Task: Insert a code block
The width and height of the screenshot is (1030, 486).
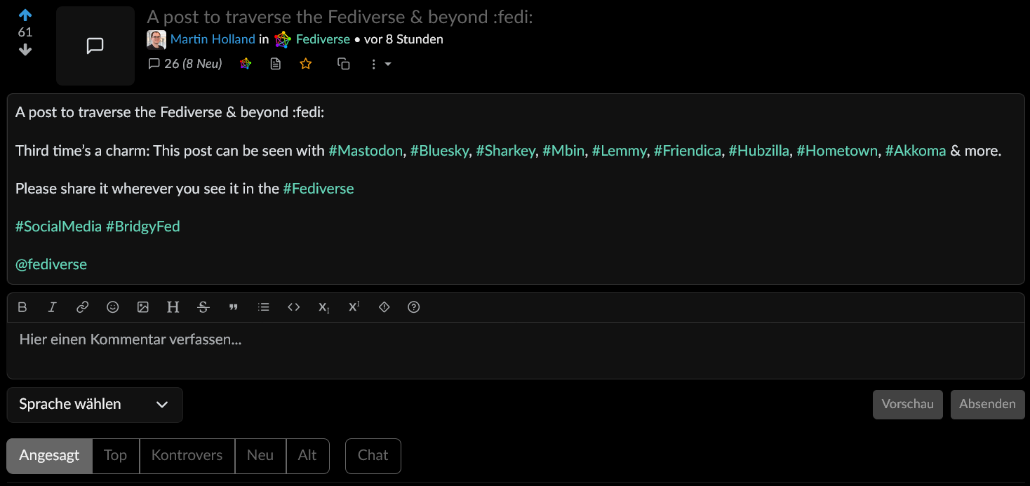Action: [x=294, y=307]
